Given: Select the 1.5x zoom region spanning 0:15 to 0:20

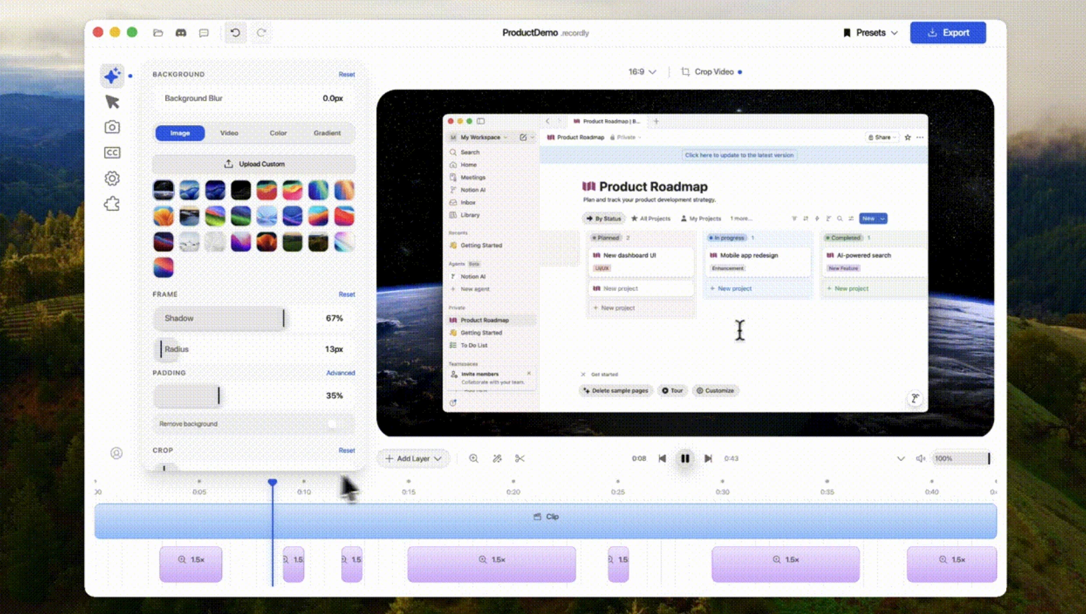Looking at the screenshot, I should tap(492, 564).
